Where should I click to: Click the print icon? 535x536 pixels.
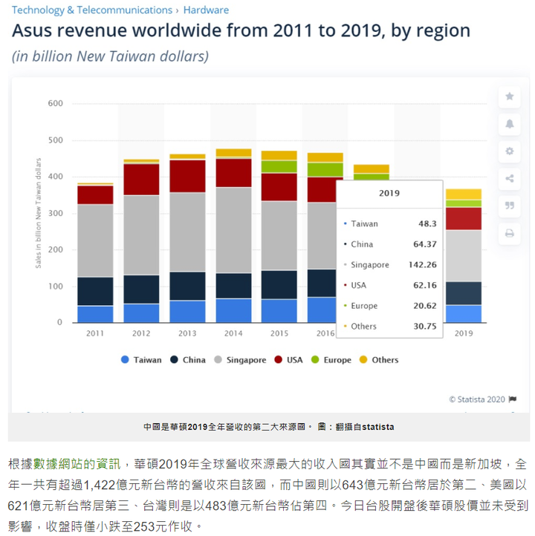(x=509, y=233)
